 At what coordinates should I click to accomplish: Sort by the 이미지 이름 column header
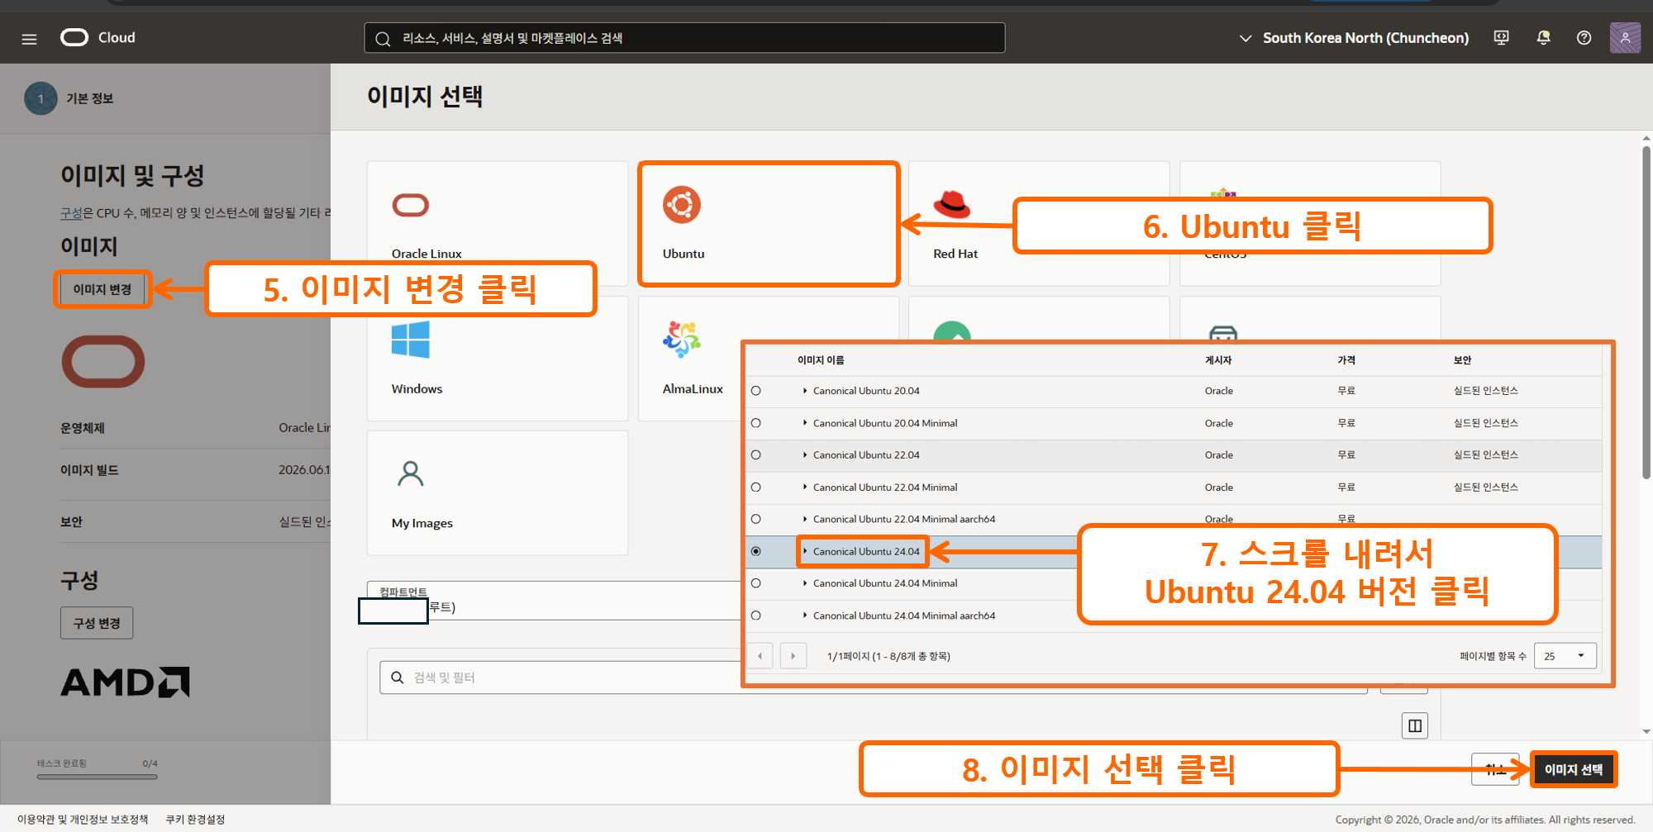(821, 360)
